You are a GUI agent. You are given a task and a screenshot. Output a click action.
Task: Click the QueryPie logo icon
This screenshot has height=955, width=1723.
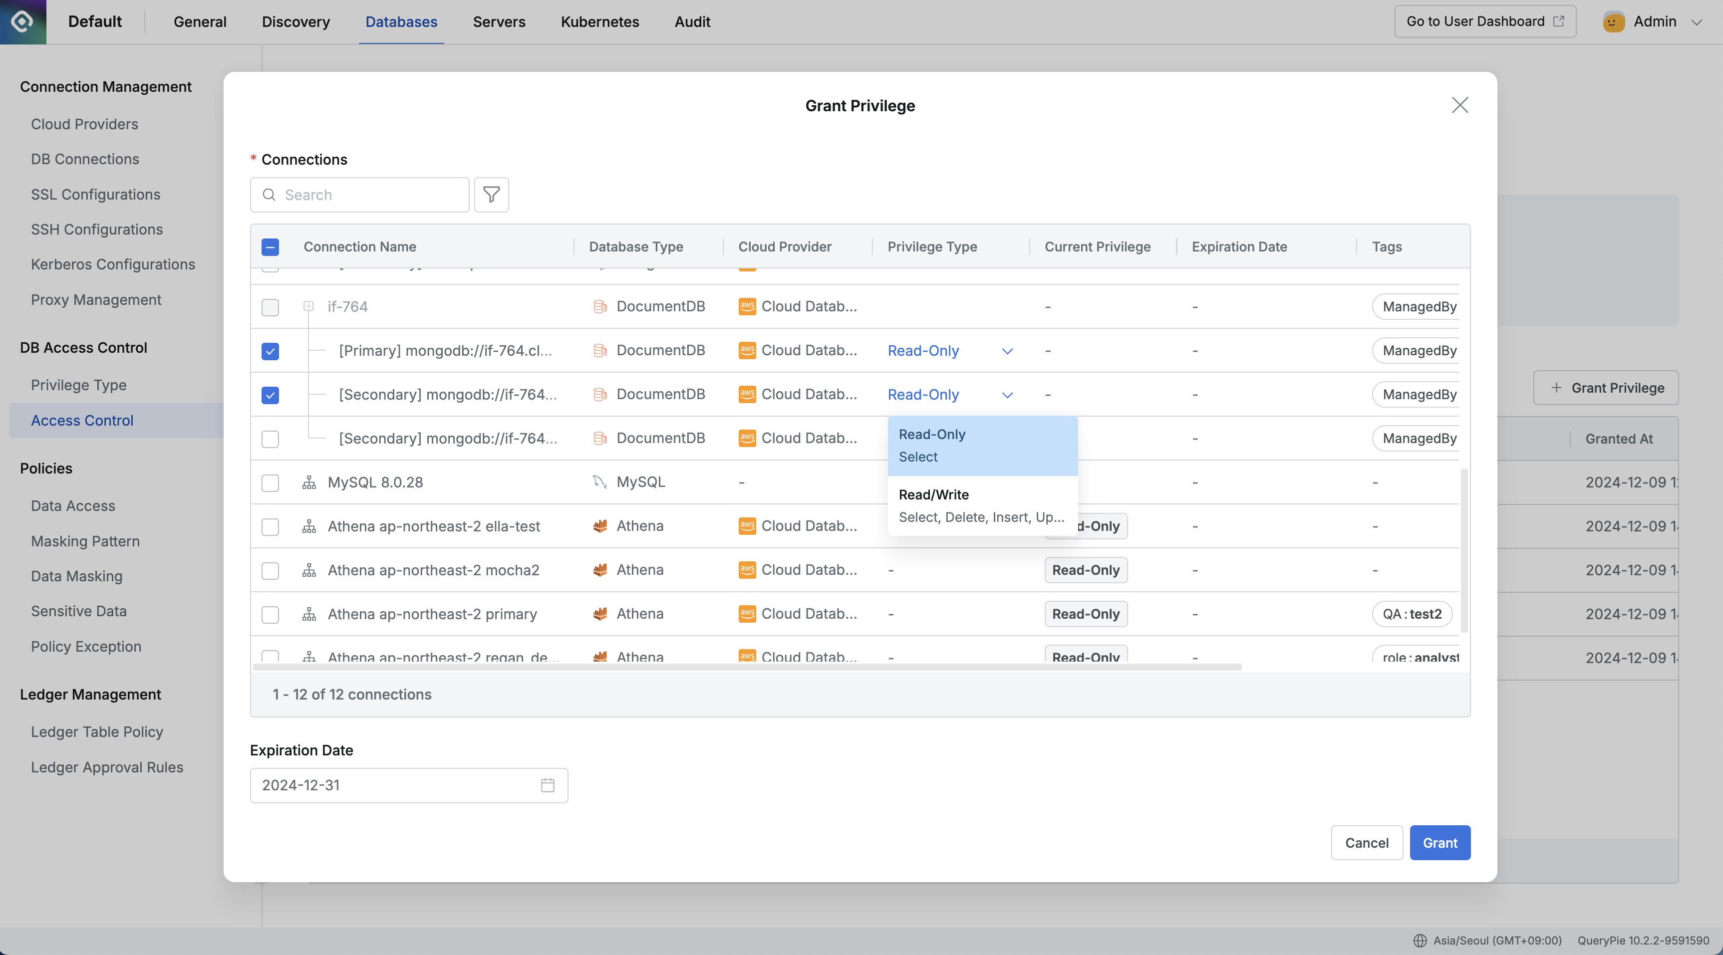click(23, 21)
